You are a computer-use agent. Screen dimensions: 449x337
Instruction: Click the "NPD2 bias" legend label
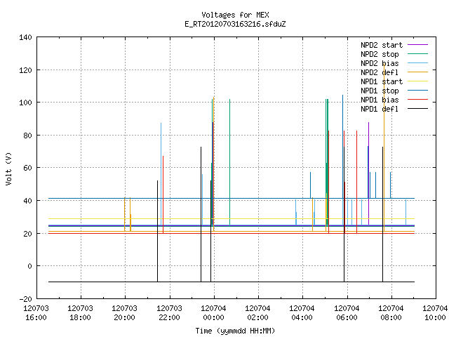[380, 63]
